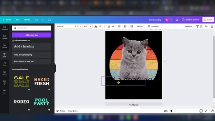
Task: Click the copy style paint roller
Action: [x=198, y=26]
